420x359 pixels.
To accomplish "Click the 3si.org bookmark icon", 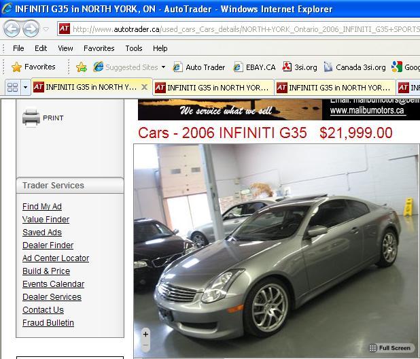I will [287, 67].
